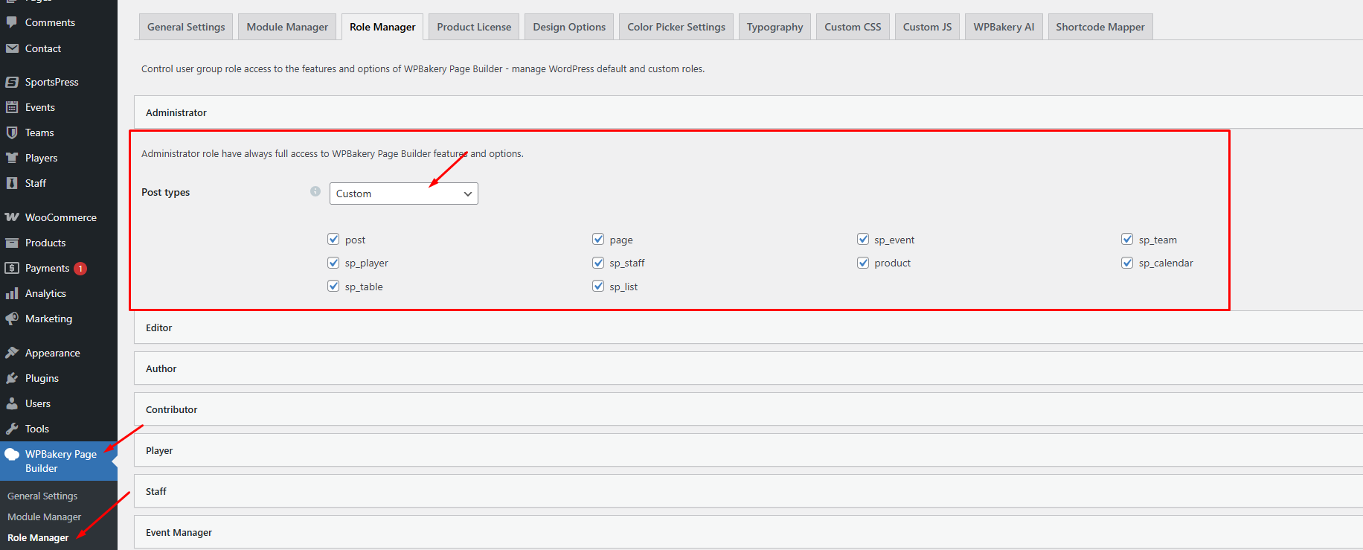Click the Payments notification badge
Image resolution: width=1363 pixels, height=550 pixels.
coord(80,269)
